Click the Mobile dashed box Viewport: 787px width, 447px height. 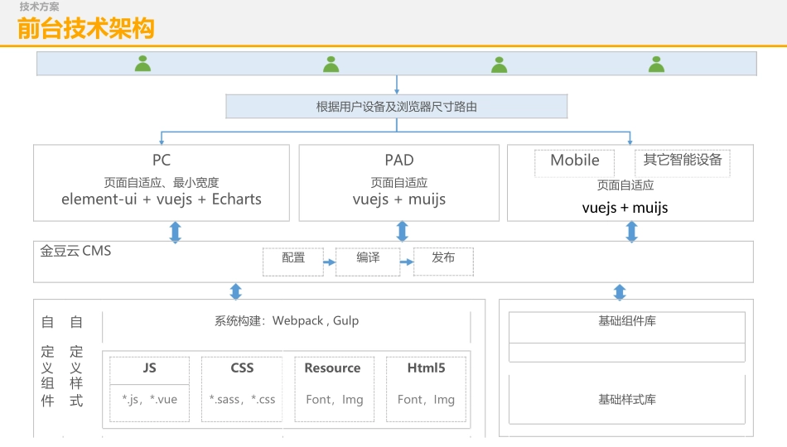point(575,161)
